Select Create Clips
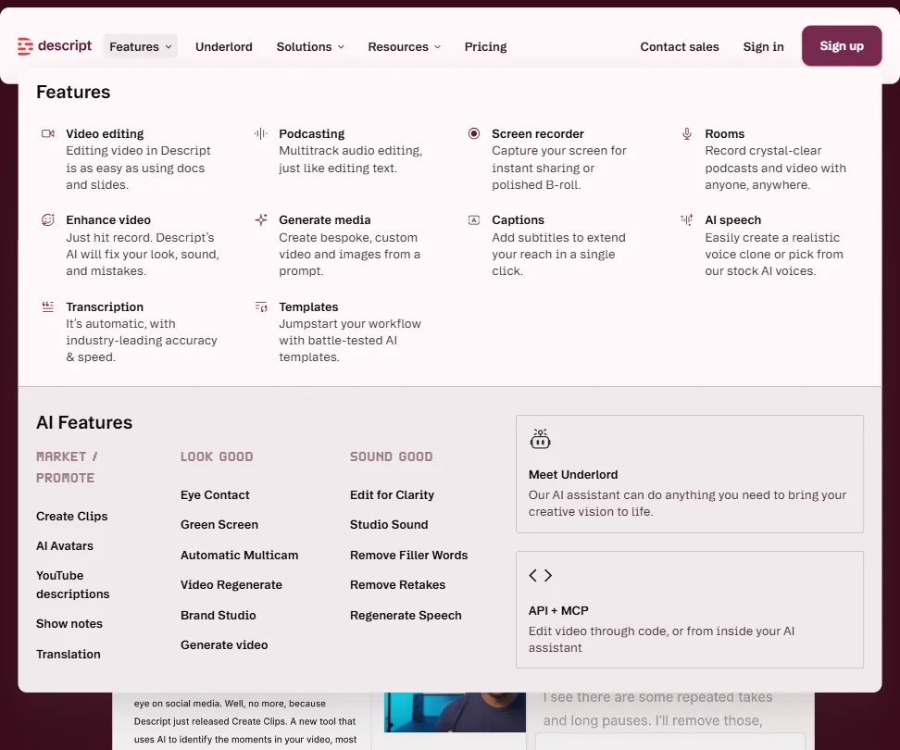 tap(71, 516)
